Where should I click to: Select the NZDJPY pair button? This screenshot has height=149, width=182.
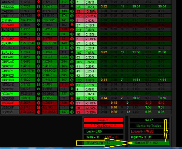tap(10, 94)
